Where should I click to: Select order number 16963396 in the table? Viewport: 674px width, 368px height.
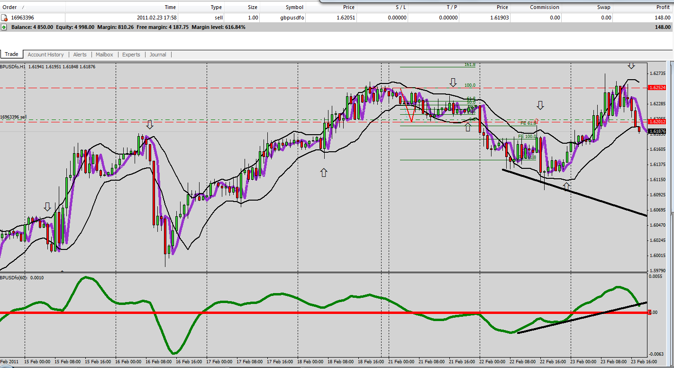(x=22, y=18)
